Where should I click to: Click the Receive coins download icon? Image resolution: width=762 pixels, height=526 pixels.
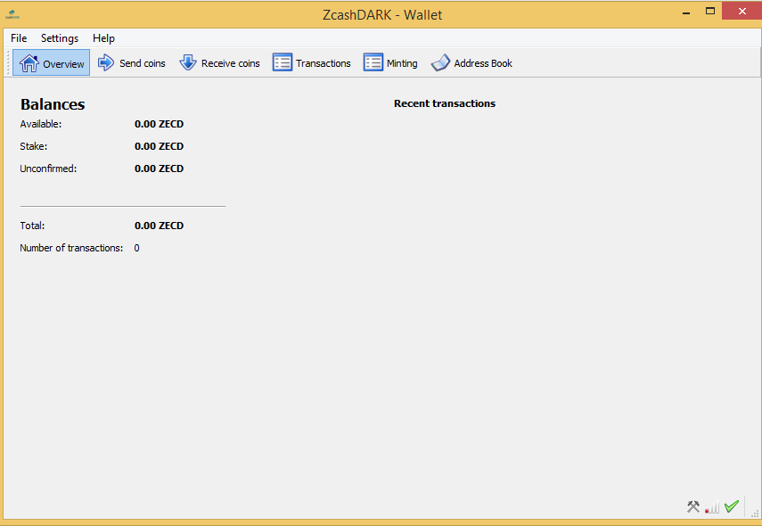tap(187, 62)
